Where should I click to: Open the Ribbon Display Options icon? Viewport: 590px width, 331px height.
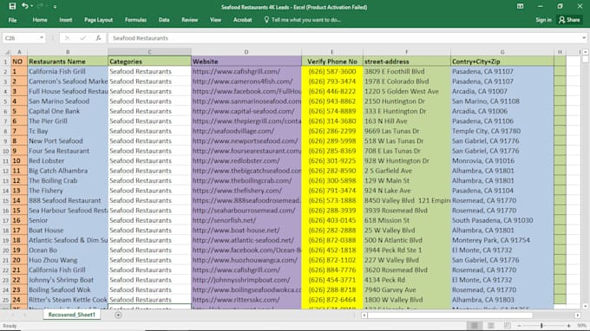(x=520, y=6)
